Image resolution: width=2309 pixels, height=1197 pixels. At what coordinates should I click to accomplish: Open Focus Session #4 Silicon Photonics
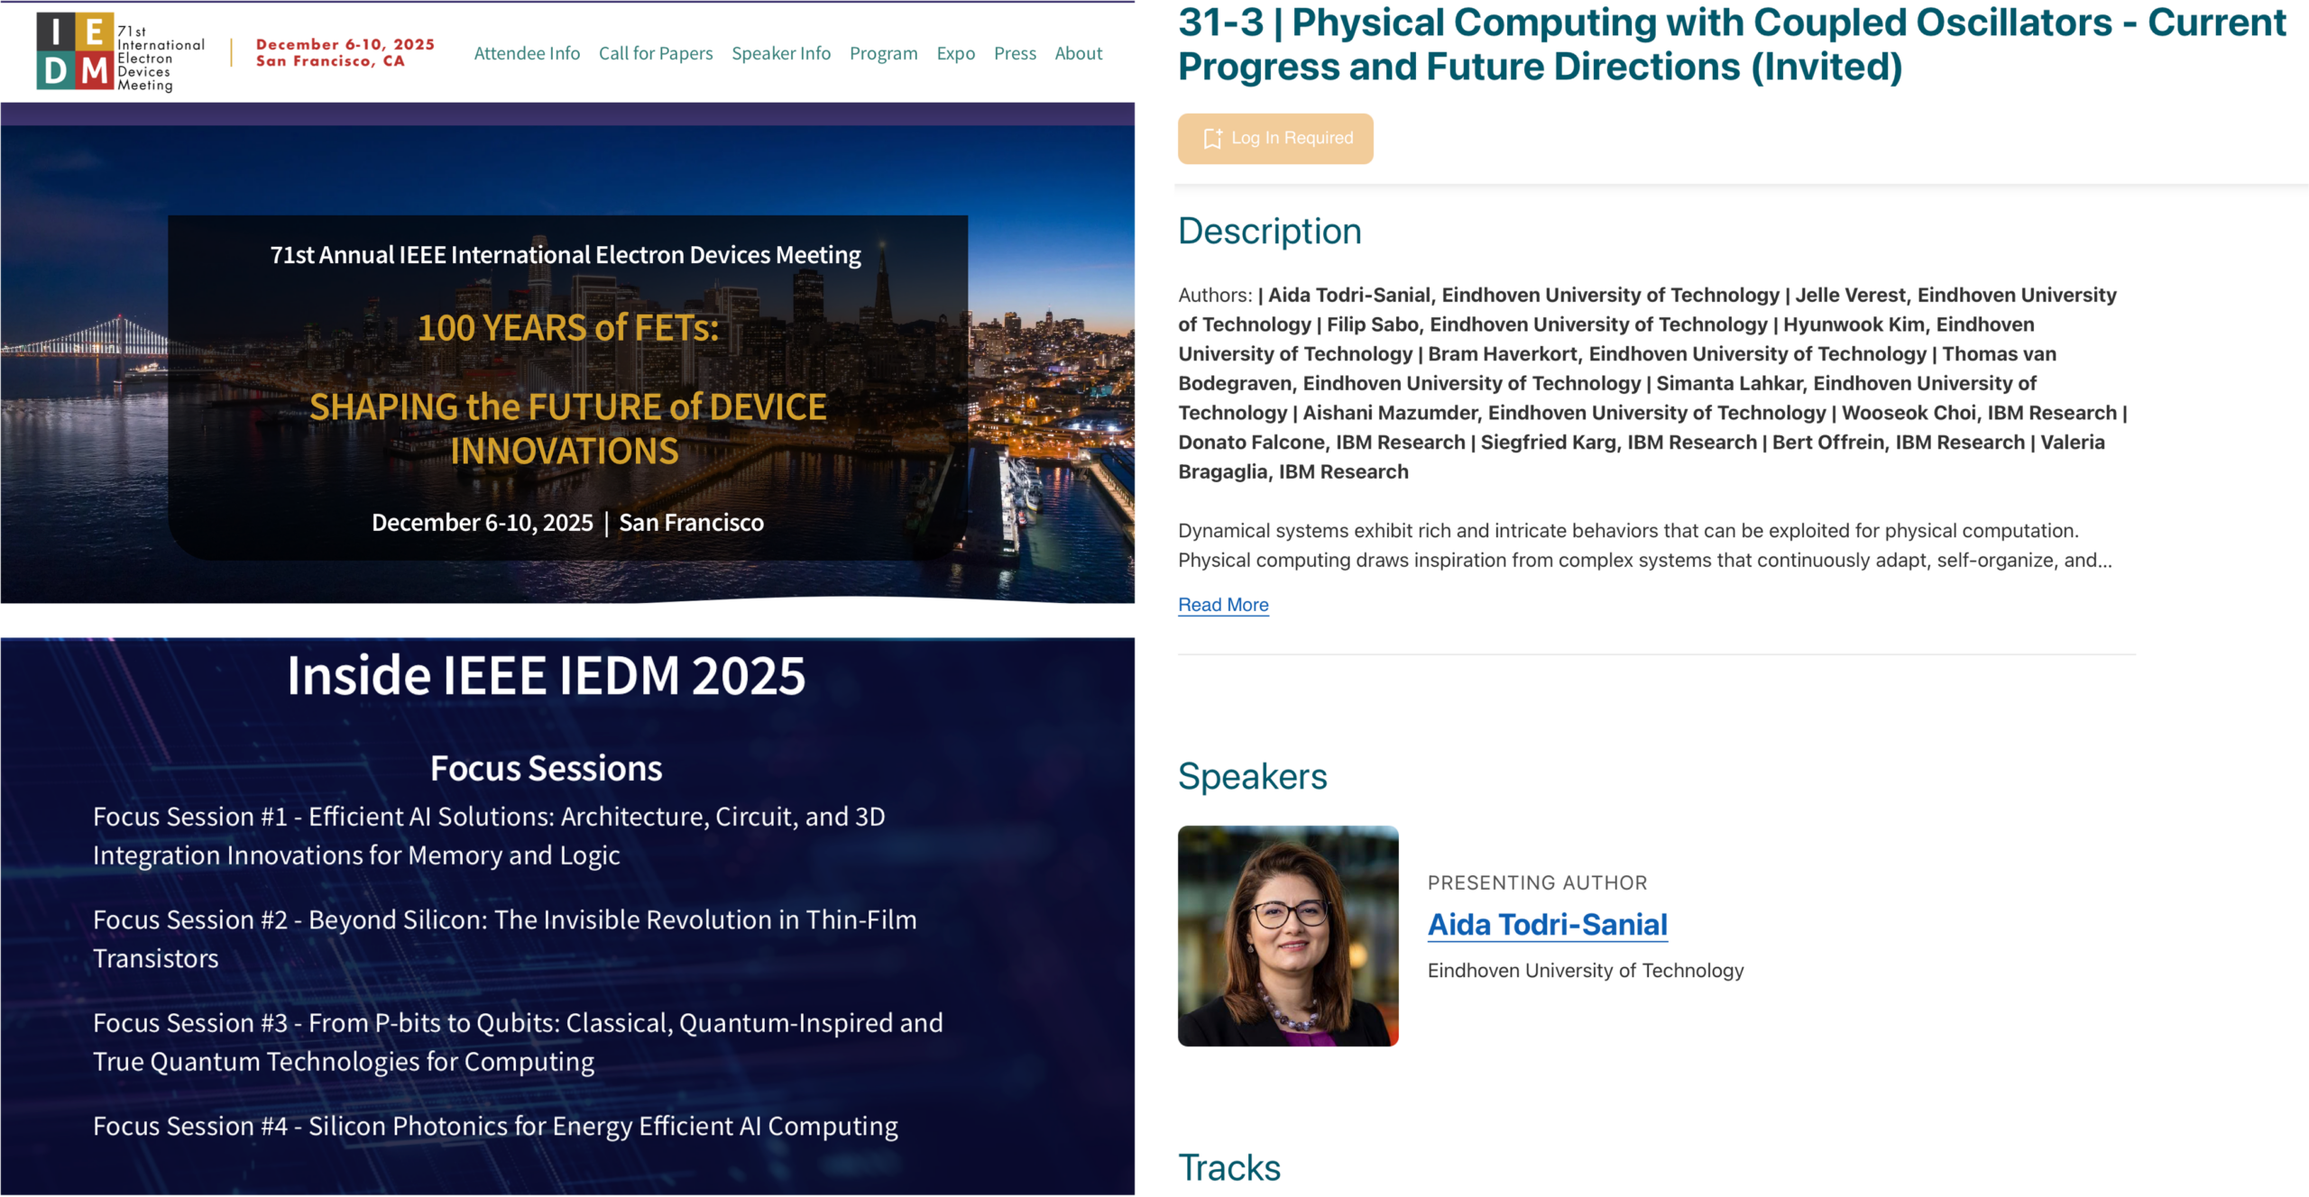[495, 1127]
